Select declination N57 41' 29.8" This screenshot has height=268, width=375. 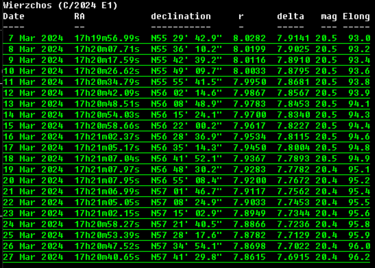pos(186,257)
